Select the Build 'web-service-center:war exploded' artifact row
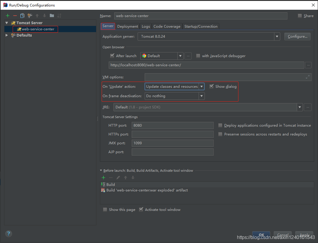This screenshot has height=243, width=318. pos(207,190)
